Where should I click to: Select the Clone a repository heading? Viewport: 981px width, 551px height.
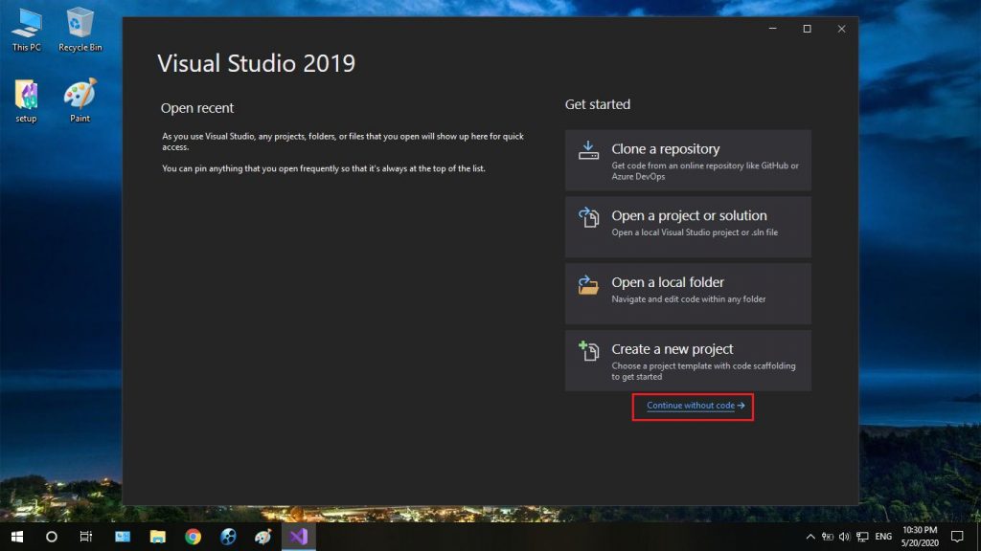pyautogui.click(x=665, y=149)
